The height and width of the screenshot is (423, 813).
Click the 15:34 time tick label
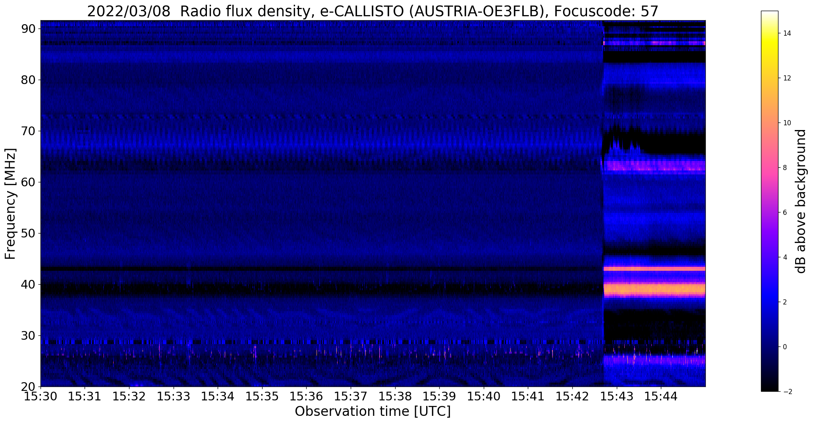tap(218, 396)
